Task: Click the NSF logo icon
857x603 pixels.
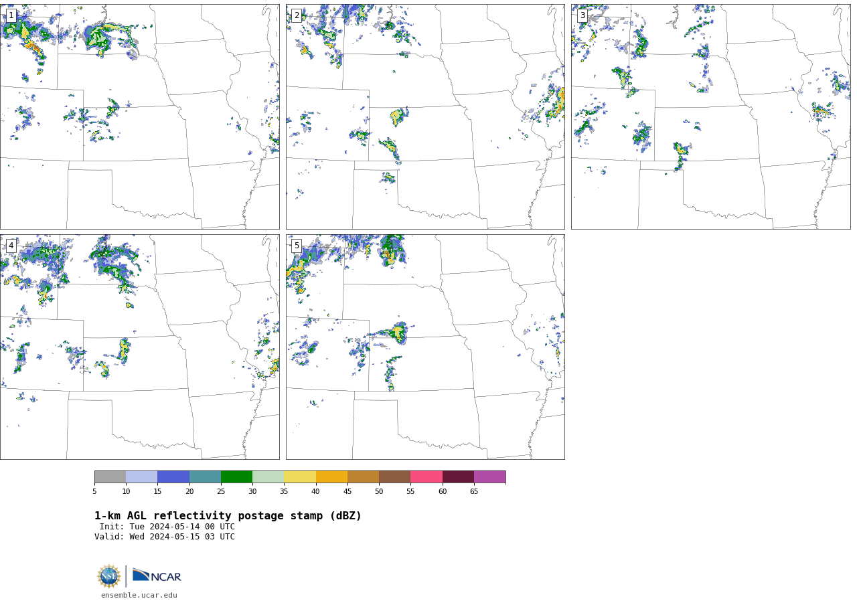Action: (x=109, y=576)
